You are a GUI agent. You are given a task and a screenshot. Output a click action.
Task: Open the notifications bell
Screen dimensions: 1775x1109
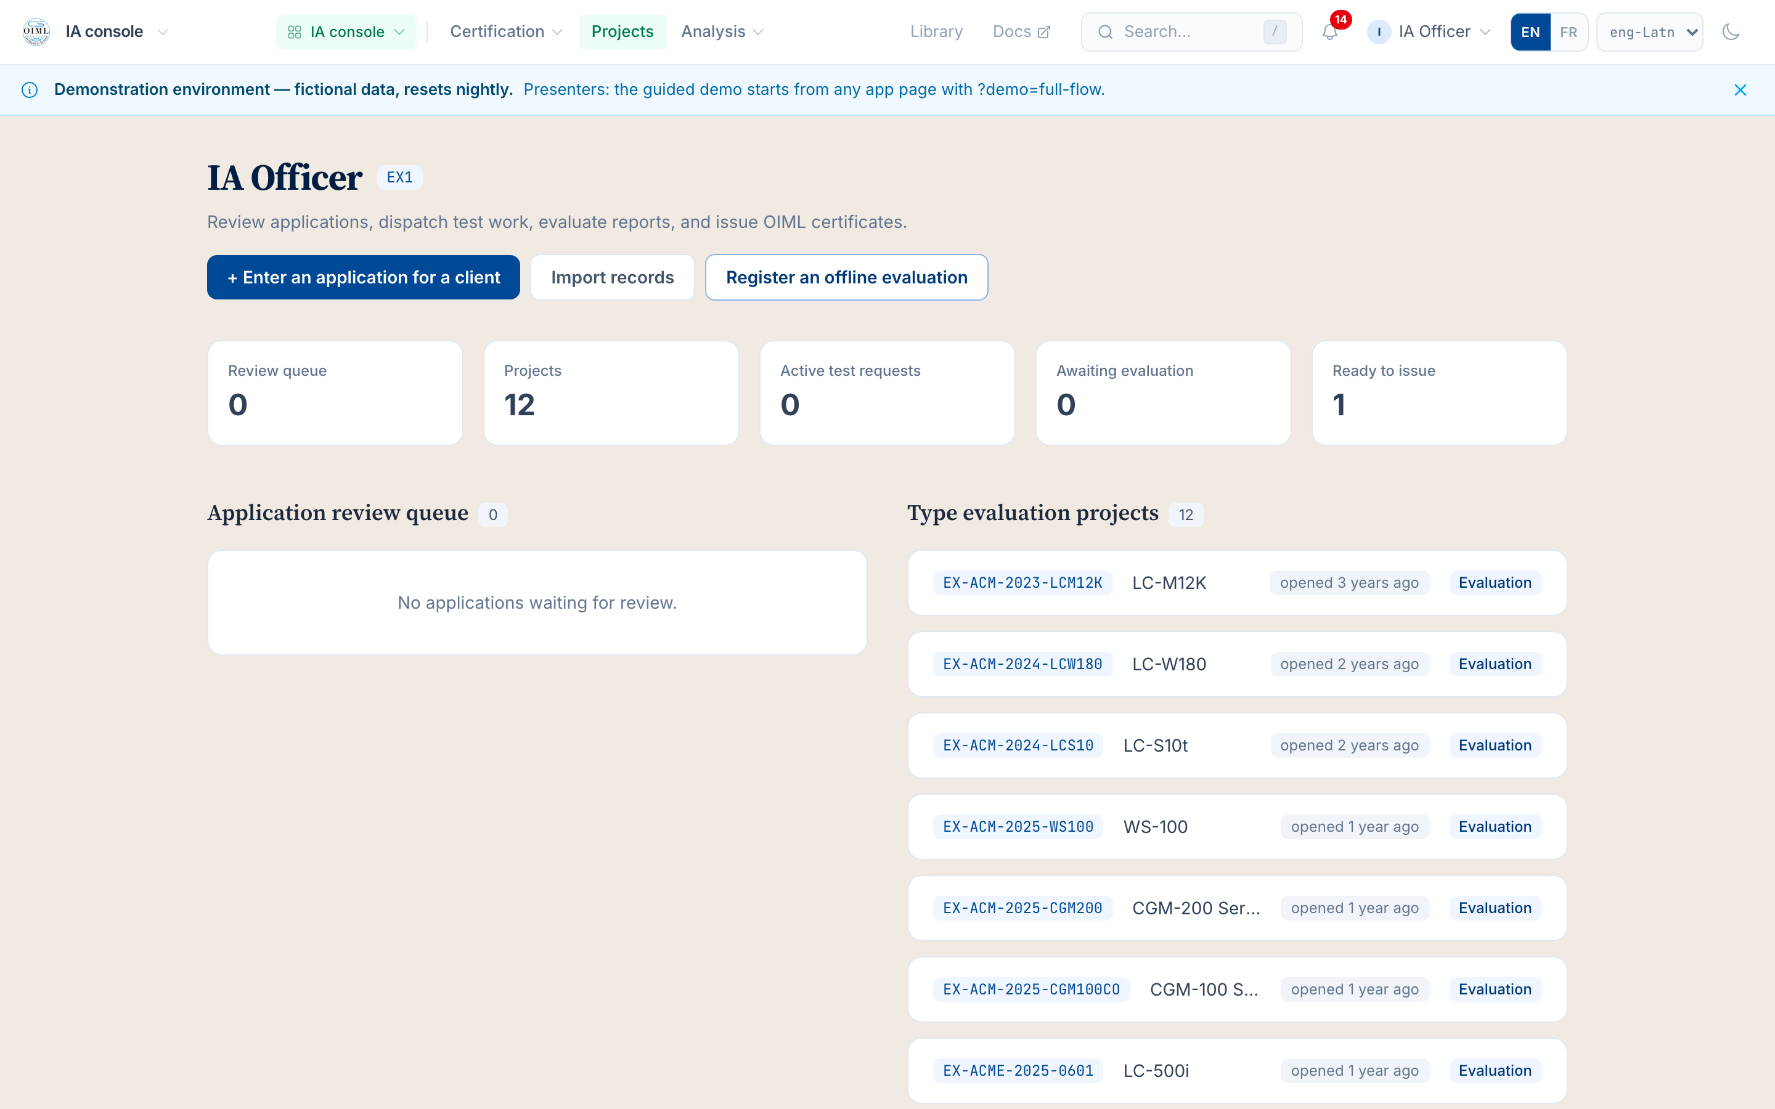click(x=1330, y=31)
